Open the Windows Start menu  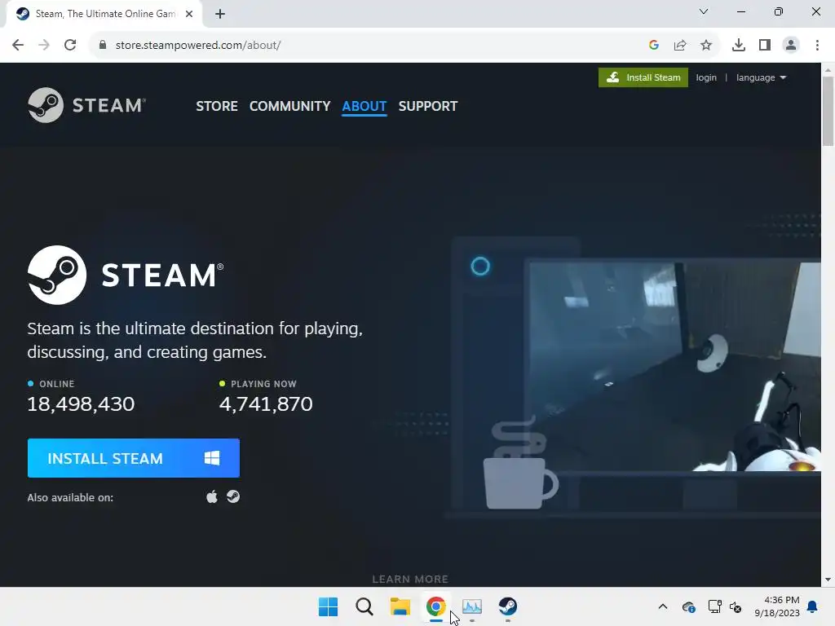328,606
